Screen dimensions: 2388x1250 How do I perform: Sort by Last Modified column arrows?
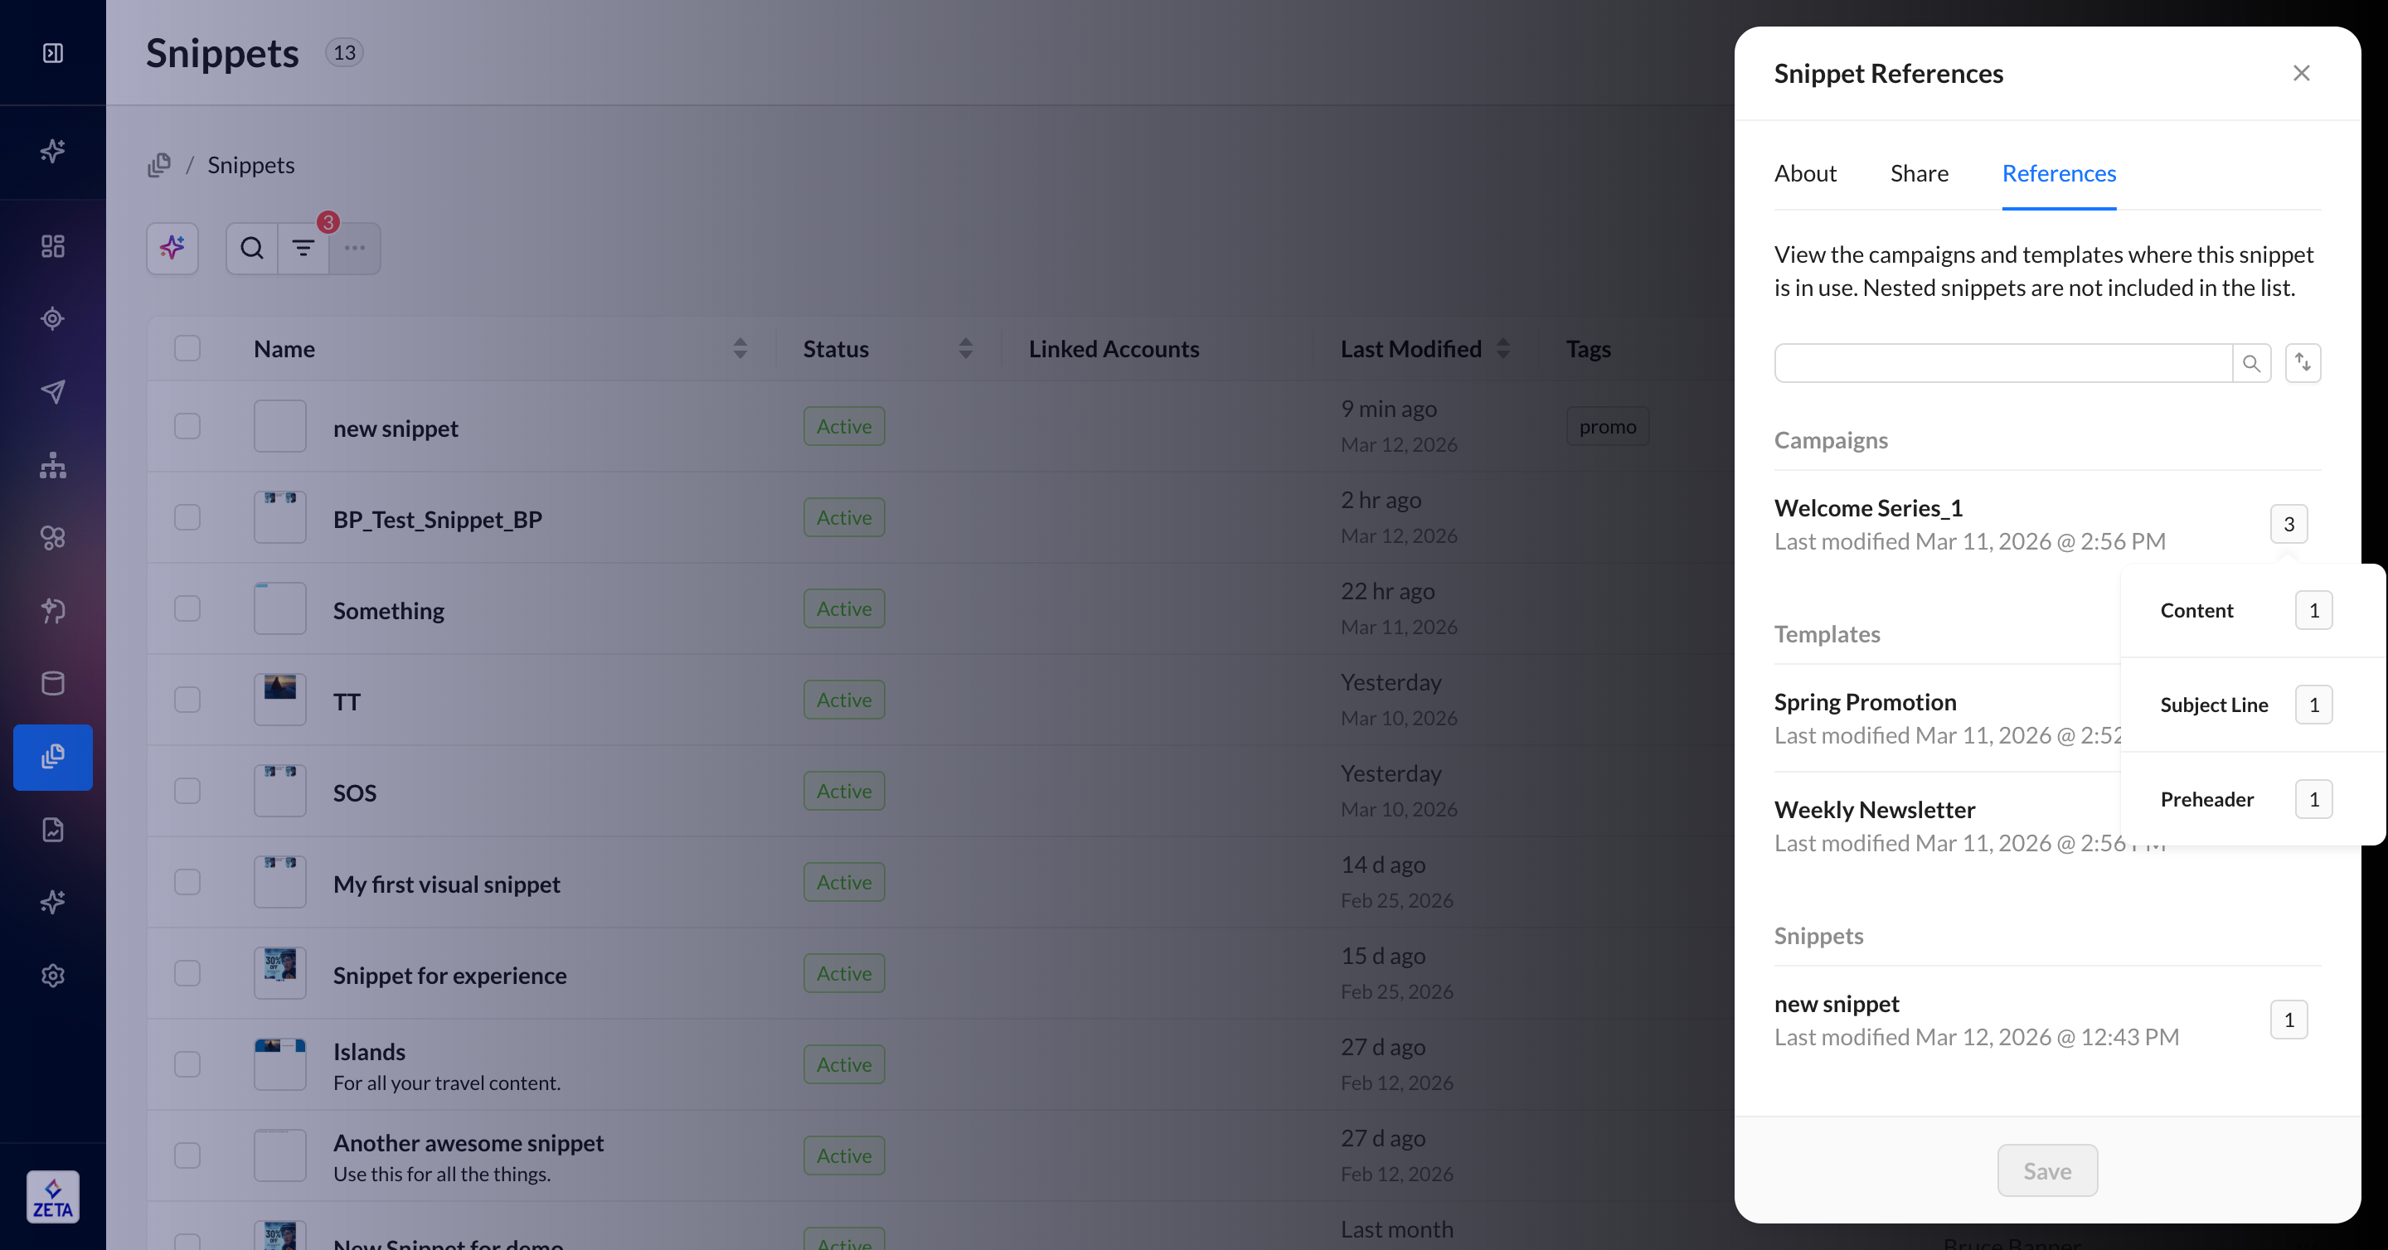click(1502, 348)
